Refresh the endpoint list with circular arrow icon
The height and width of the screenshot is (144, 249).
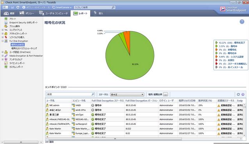tap(238, 94)
